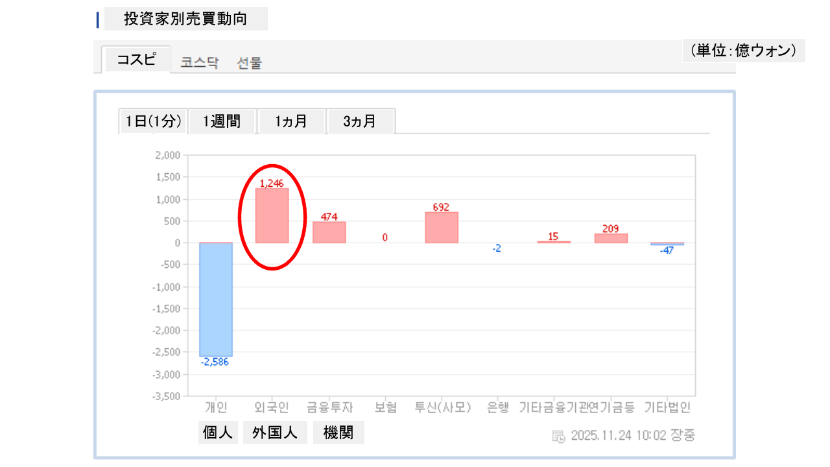Click the 外国人 label below the chart

click(x=275, y=433)
